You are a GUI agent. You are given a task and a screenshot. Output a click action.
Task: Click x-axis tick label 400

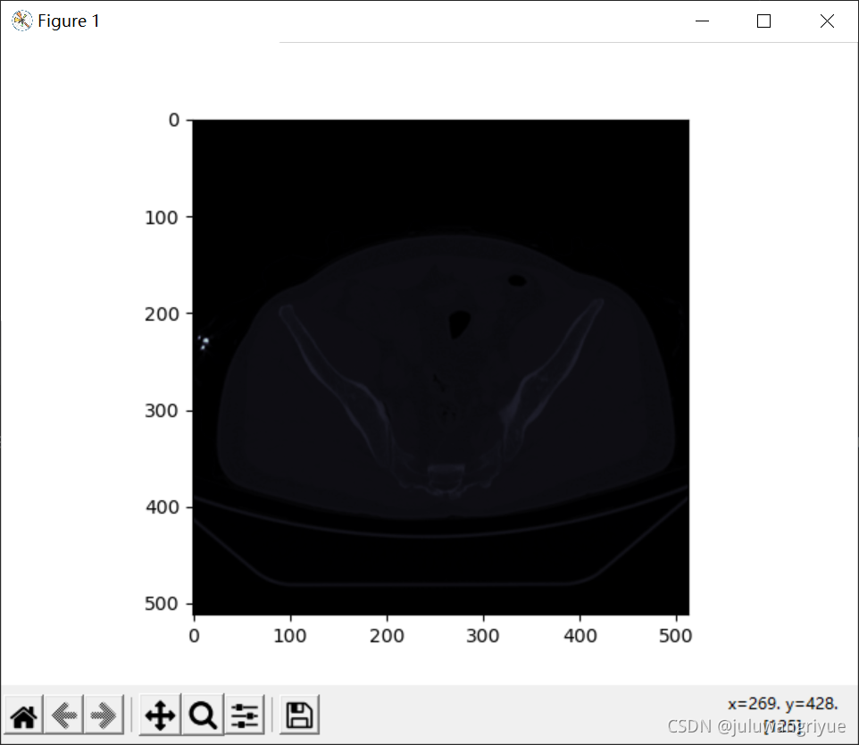(x=580, y=636)
